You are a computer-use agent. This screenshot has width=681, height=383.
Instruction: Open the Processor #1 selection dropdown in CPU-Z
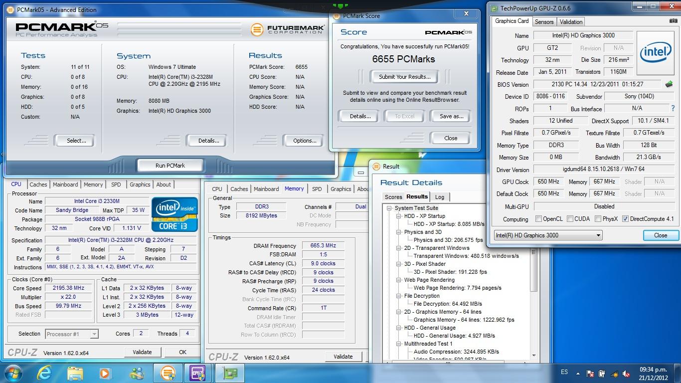click(72, 334)
